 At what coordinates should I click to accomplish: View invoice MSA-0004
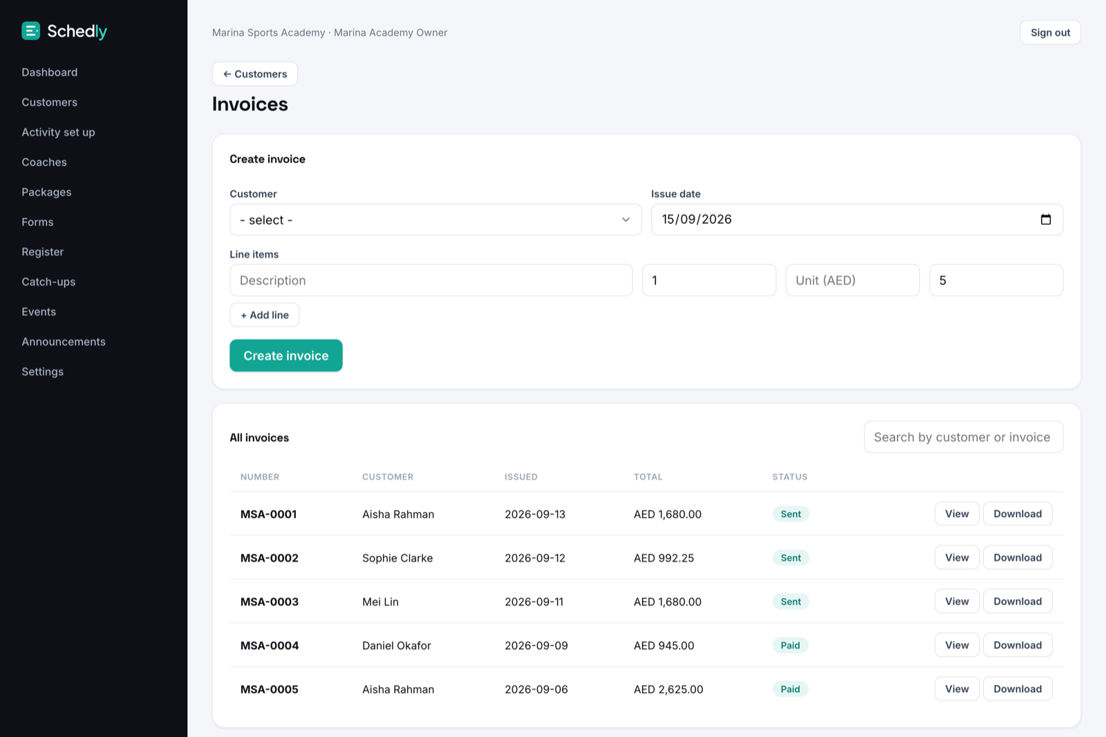(957, 645)
